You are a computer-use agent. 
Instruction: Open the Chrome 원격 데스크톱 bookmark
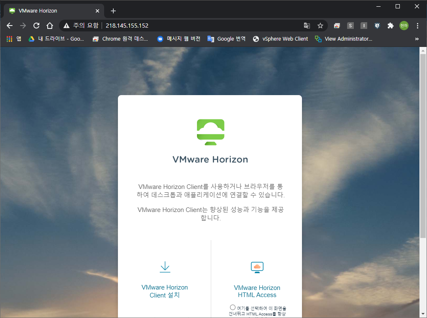[120, 39]
